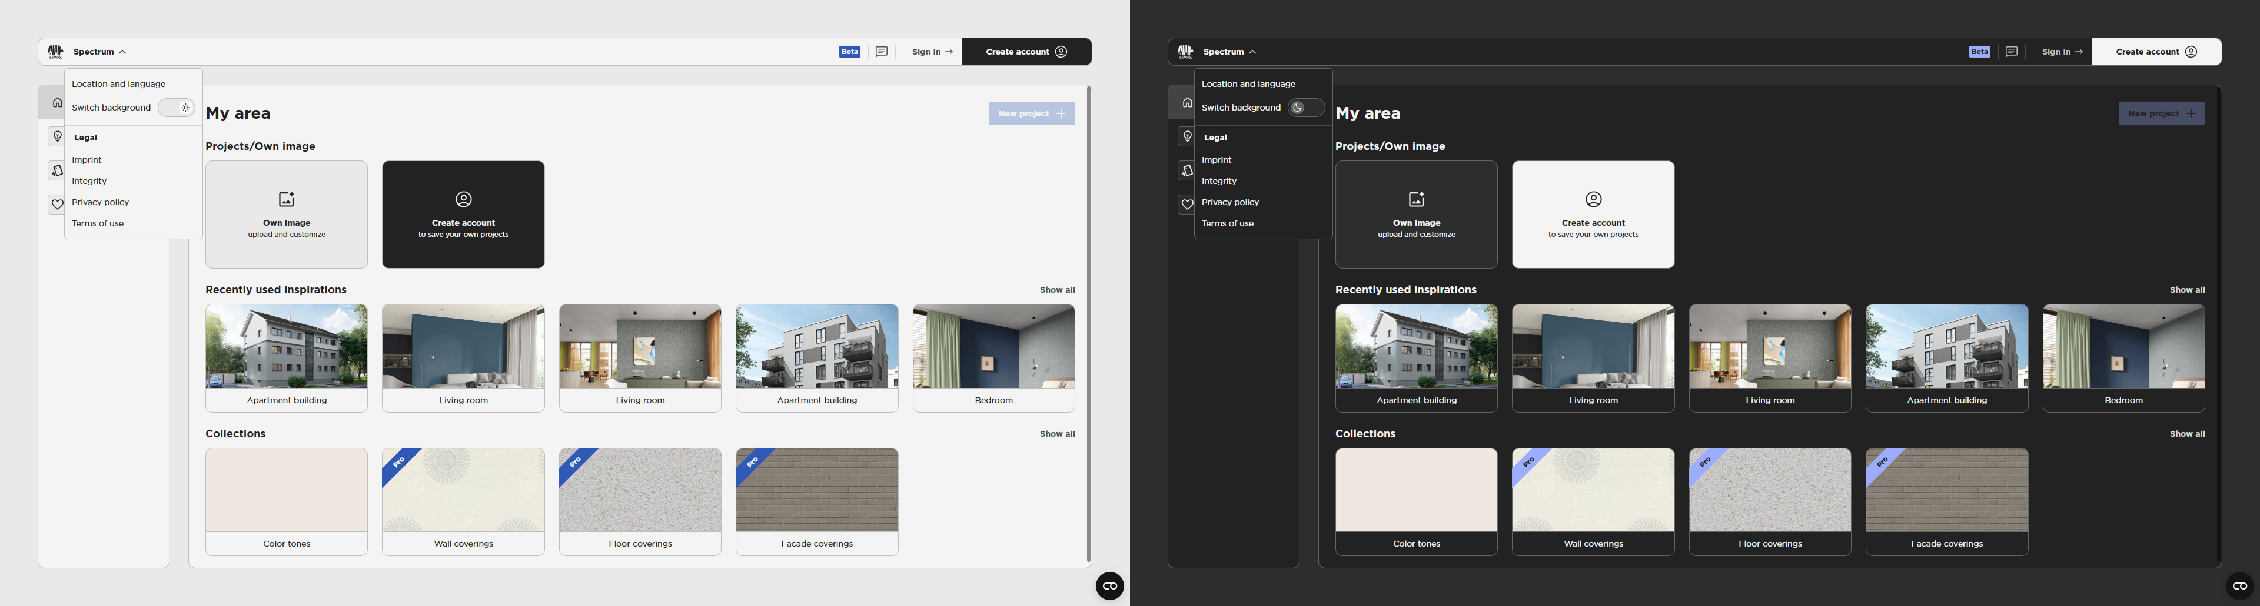Collapse the Spectrum menu in dark-theme header
The image size is (2260, 606).
pos(1230,52)
